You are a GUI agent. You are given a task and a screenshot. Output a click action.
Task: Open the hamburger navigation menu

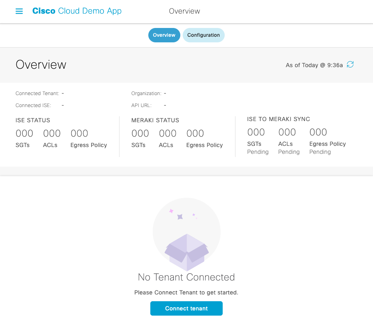point(19,11)
